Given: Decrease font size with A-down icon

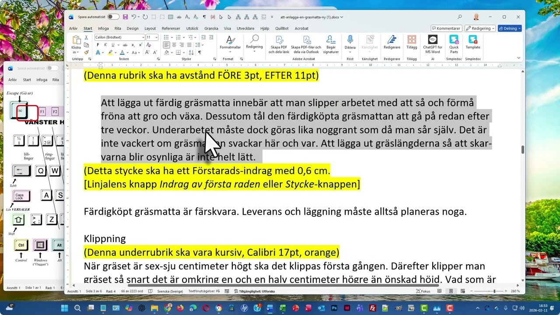Looking at the screenshot, I should pyautogui.click(x=155, y=52).
